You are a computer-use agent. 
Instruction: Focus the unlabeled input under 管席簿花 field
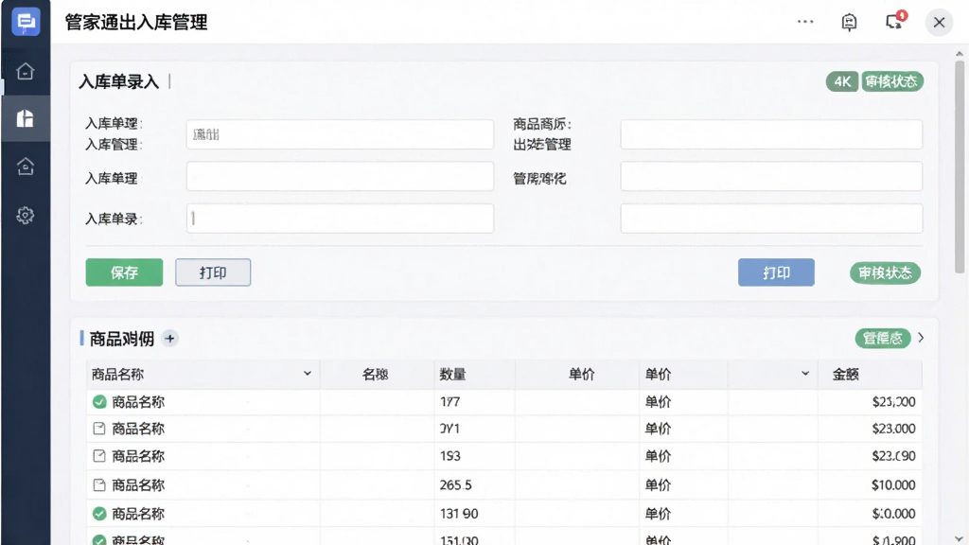(x=771, y=219)
